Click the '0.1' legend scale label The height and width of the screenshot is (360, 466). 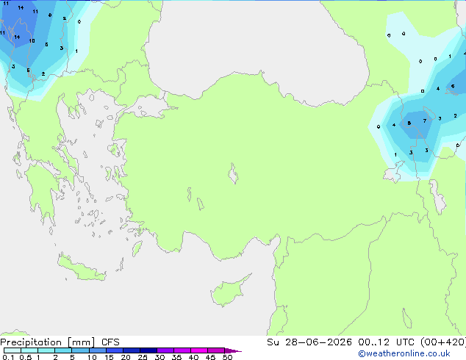8,357
